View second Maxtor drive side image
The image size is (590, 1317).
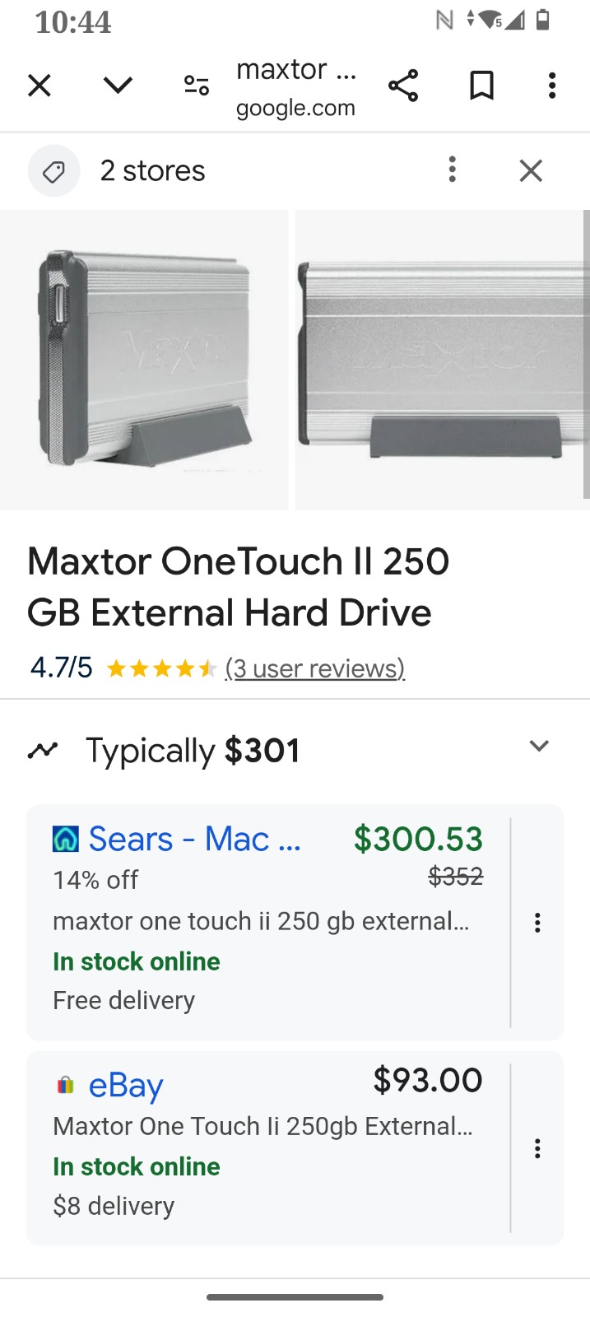coord(442,360)
